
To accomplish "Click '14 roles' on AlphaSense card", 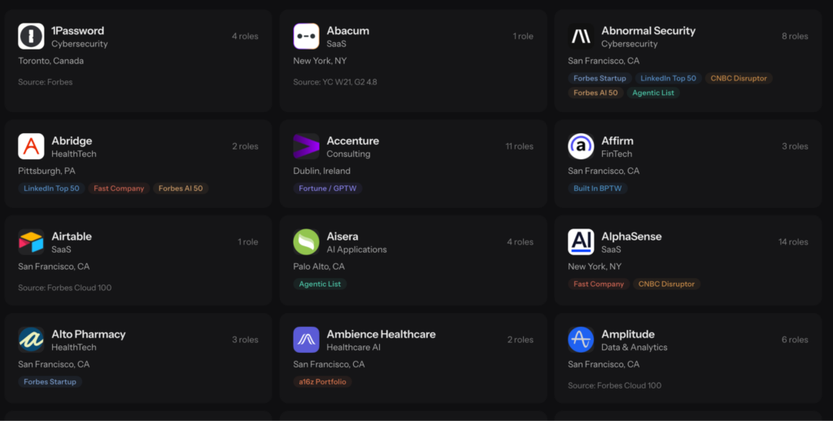I will pos(793,241).
